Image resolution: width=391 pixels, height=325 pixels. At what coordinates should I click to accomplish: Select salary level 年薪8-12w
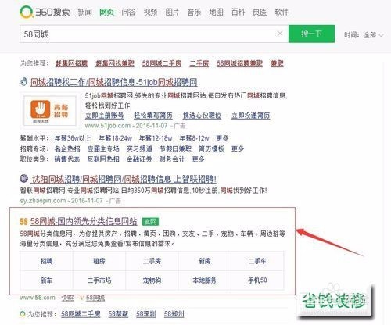(x=194, y=138)
